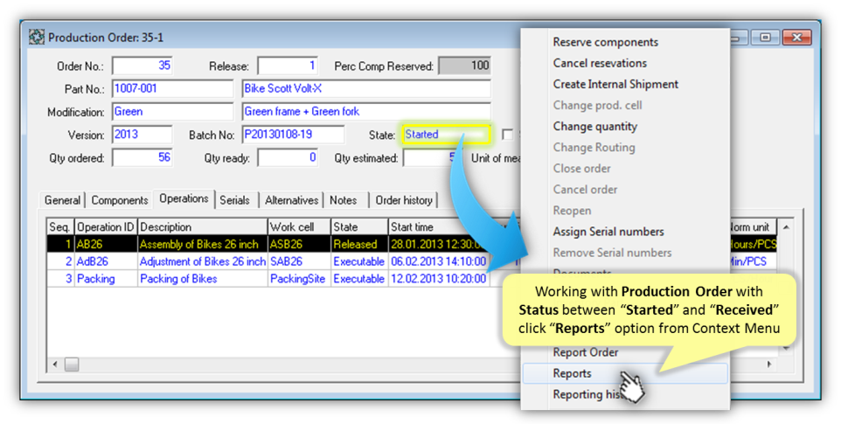
Task: Open the Order history tab
Action: [404, 200]
